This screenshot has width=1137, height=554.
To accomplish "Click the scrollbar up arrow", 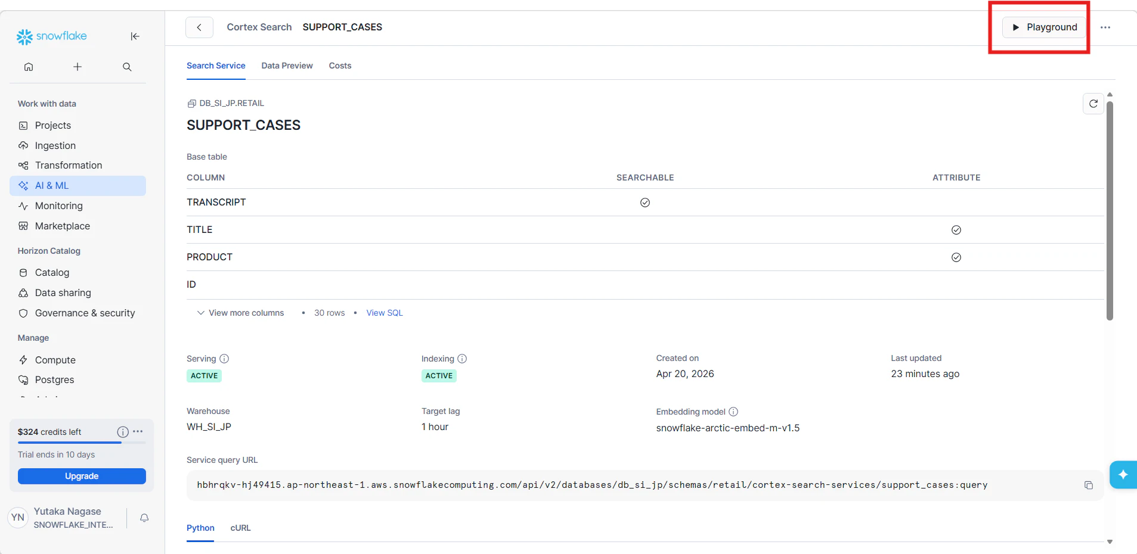I will pyautogui.click(x=1110, y=95).
